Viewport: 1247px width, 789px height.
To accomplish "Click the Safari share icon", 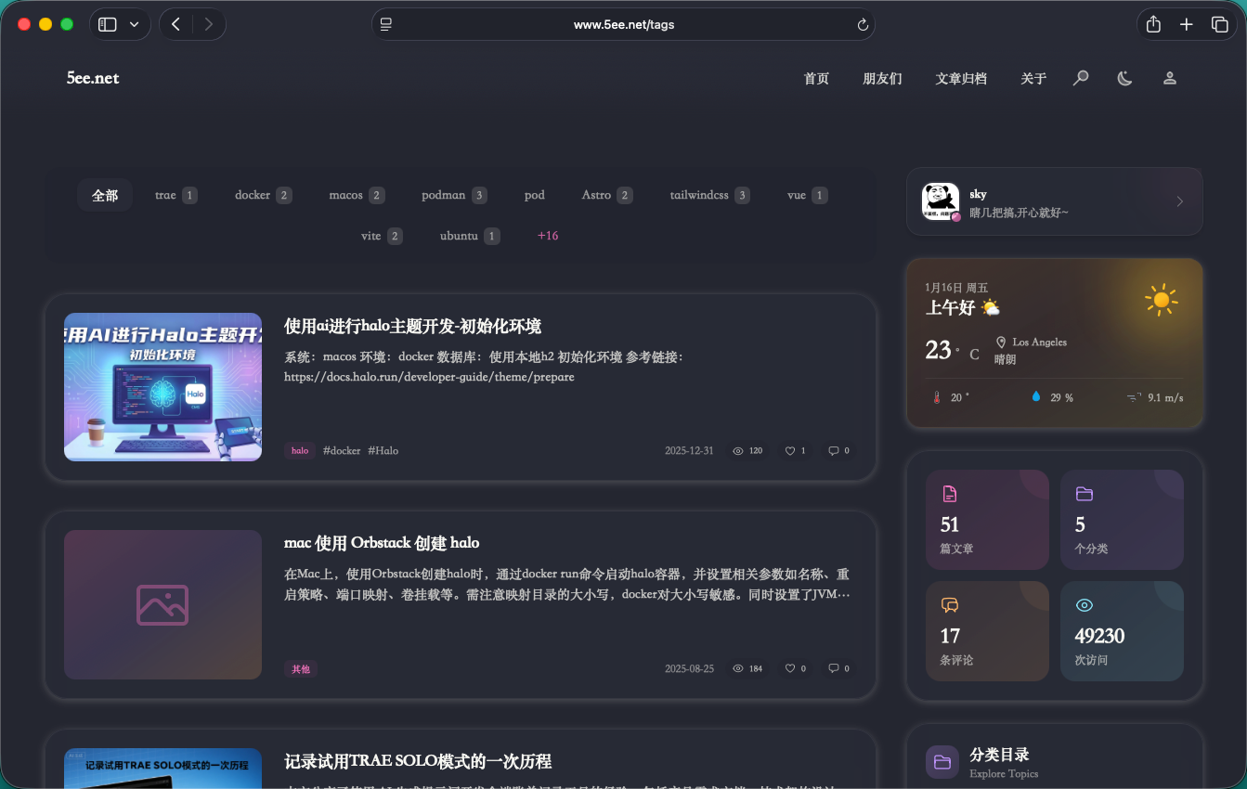I will 1153,25.
